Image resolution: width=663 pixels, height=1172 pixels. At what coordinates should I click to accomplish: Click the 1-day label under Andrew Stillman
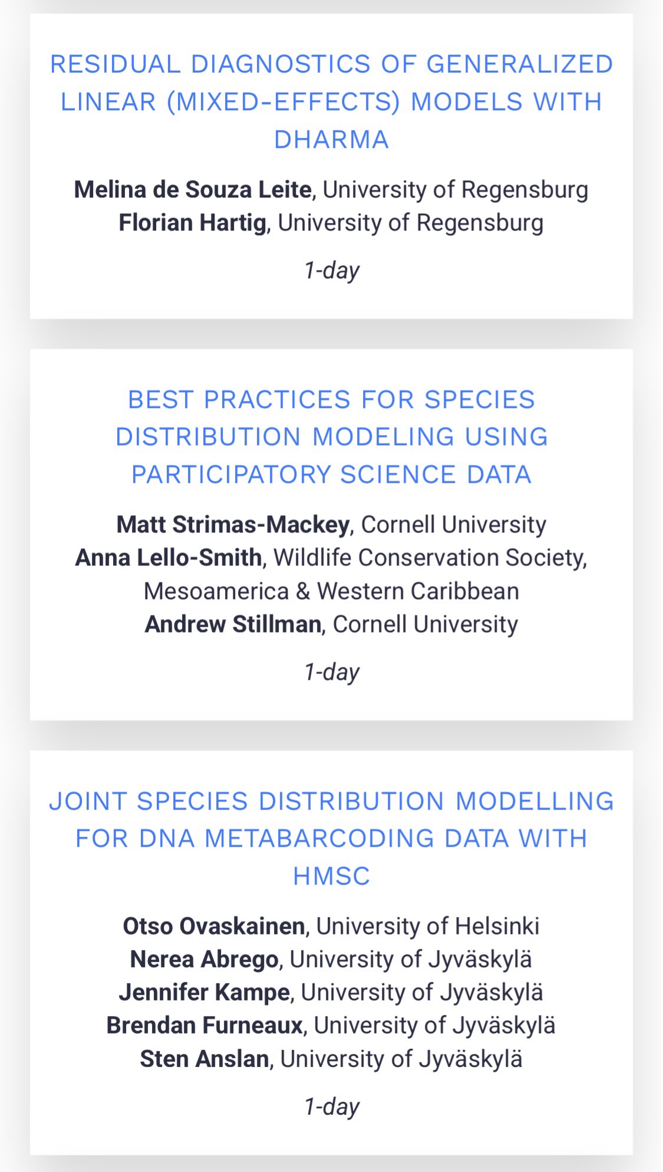331,671
